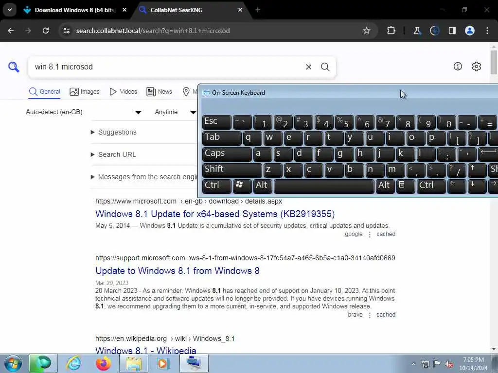498x373 pixels.
Task: Toggle Caps key on the On-Screen Keyboard
Action: (227, 154)
